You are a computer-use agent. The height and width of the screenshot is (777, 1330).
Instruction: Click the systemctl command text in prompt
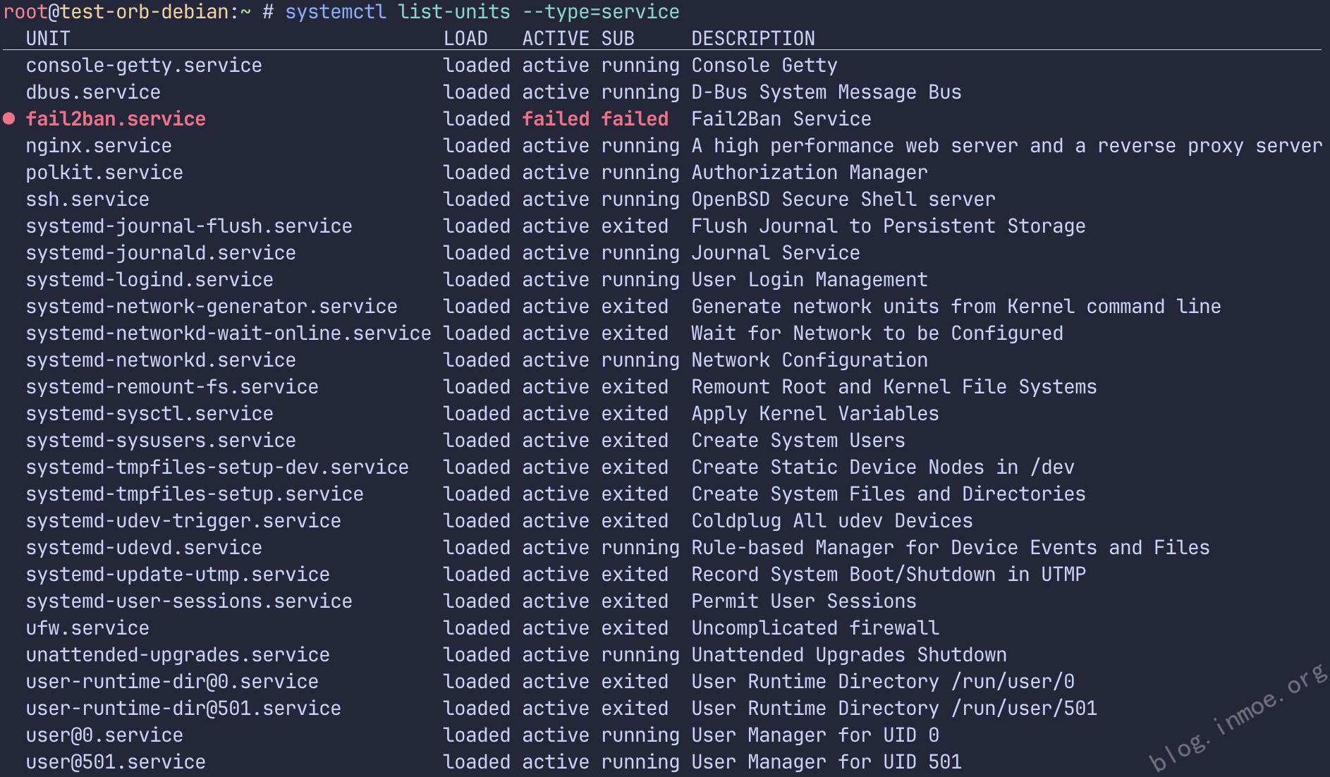336,12
